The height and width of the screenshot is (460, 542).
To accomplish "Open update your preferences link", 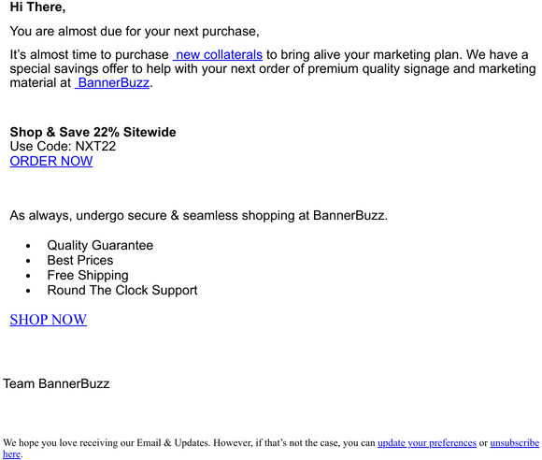I will [x=427, y=443].
